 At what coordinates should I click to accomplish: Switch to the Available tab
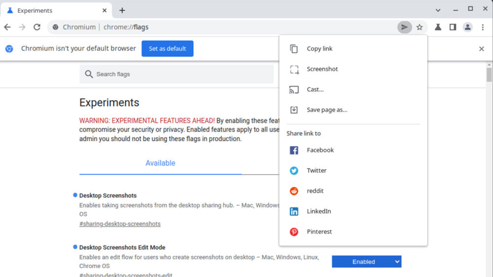tap(160, 163)
